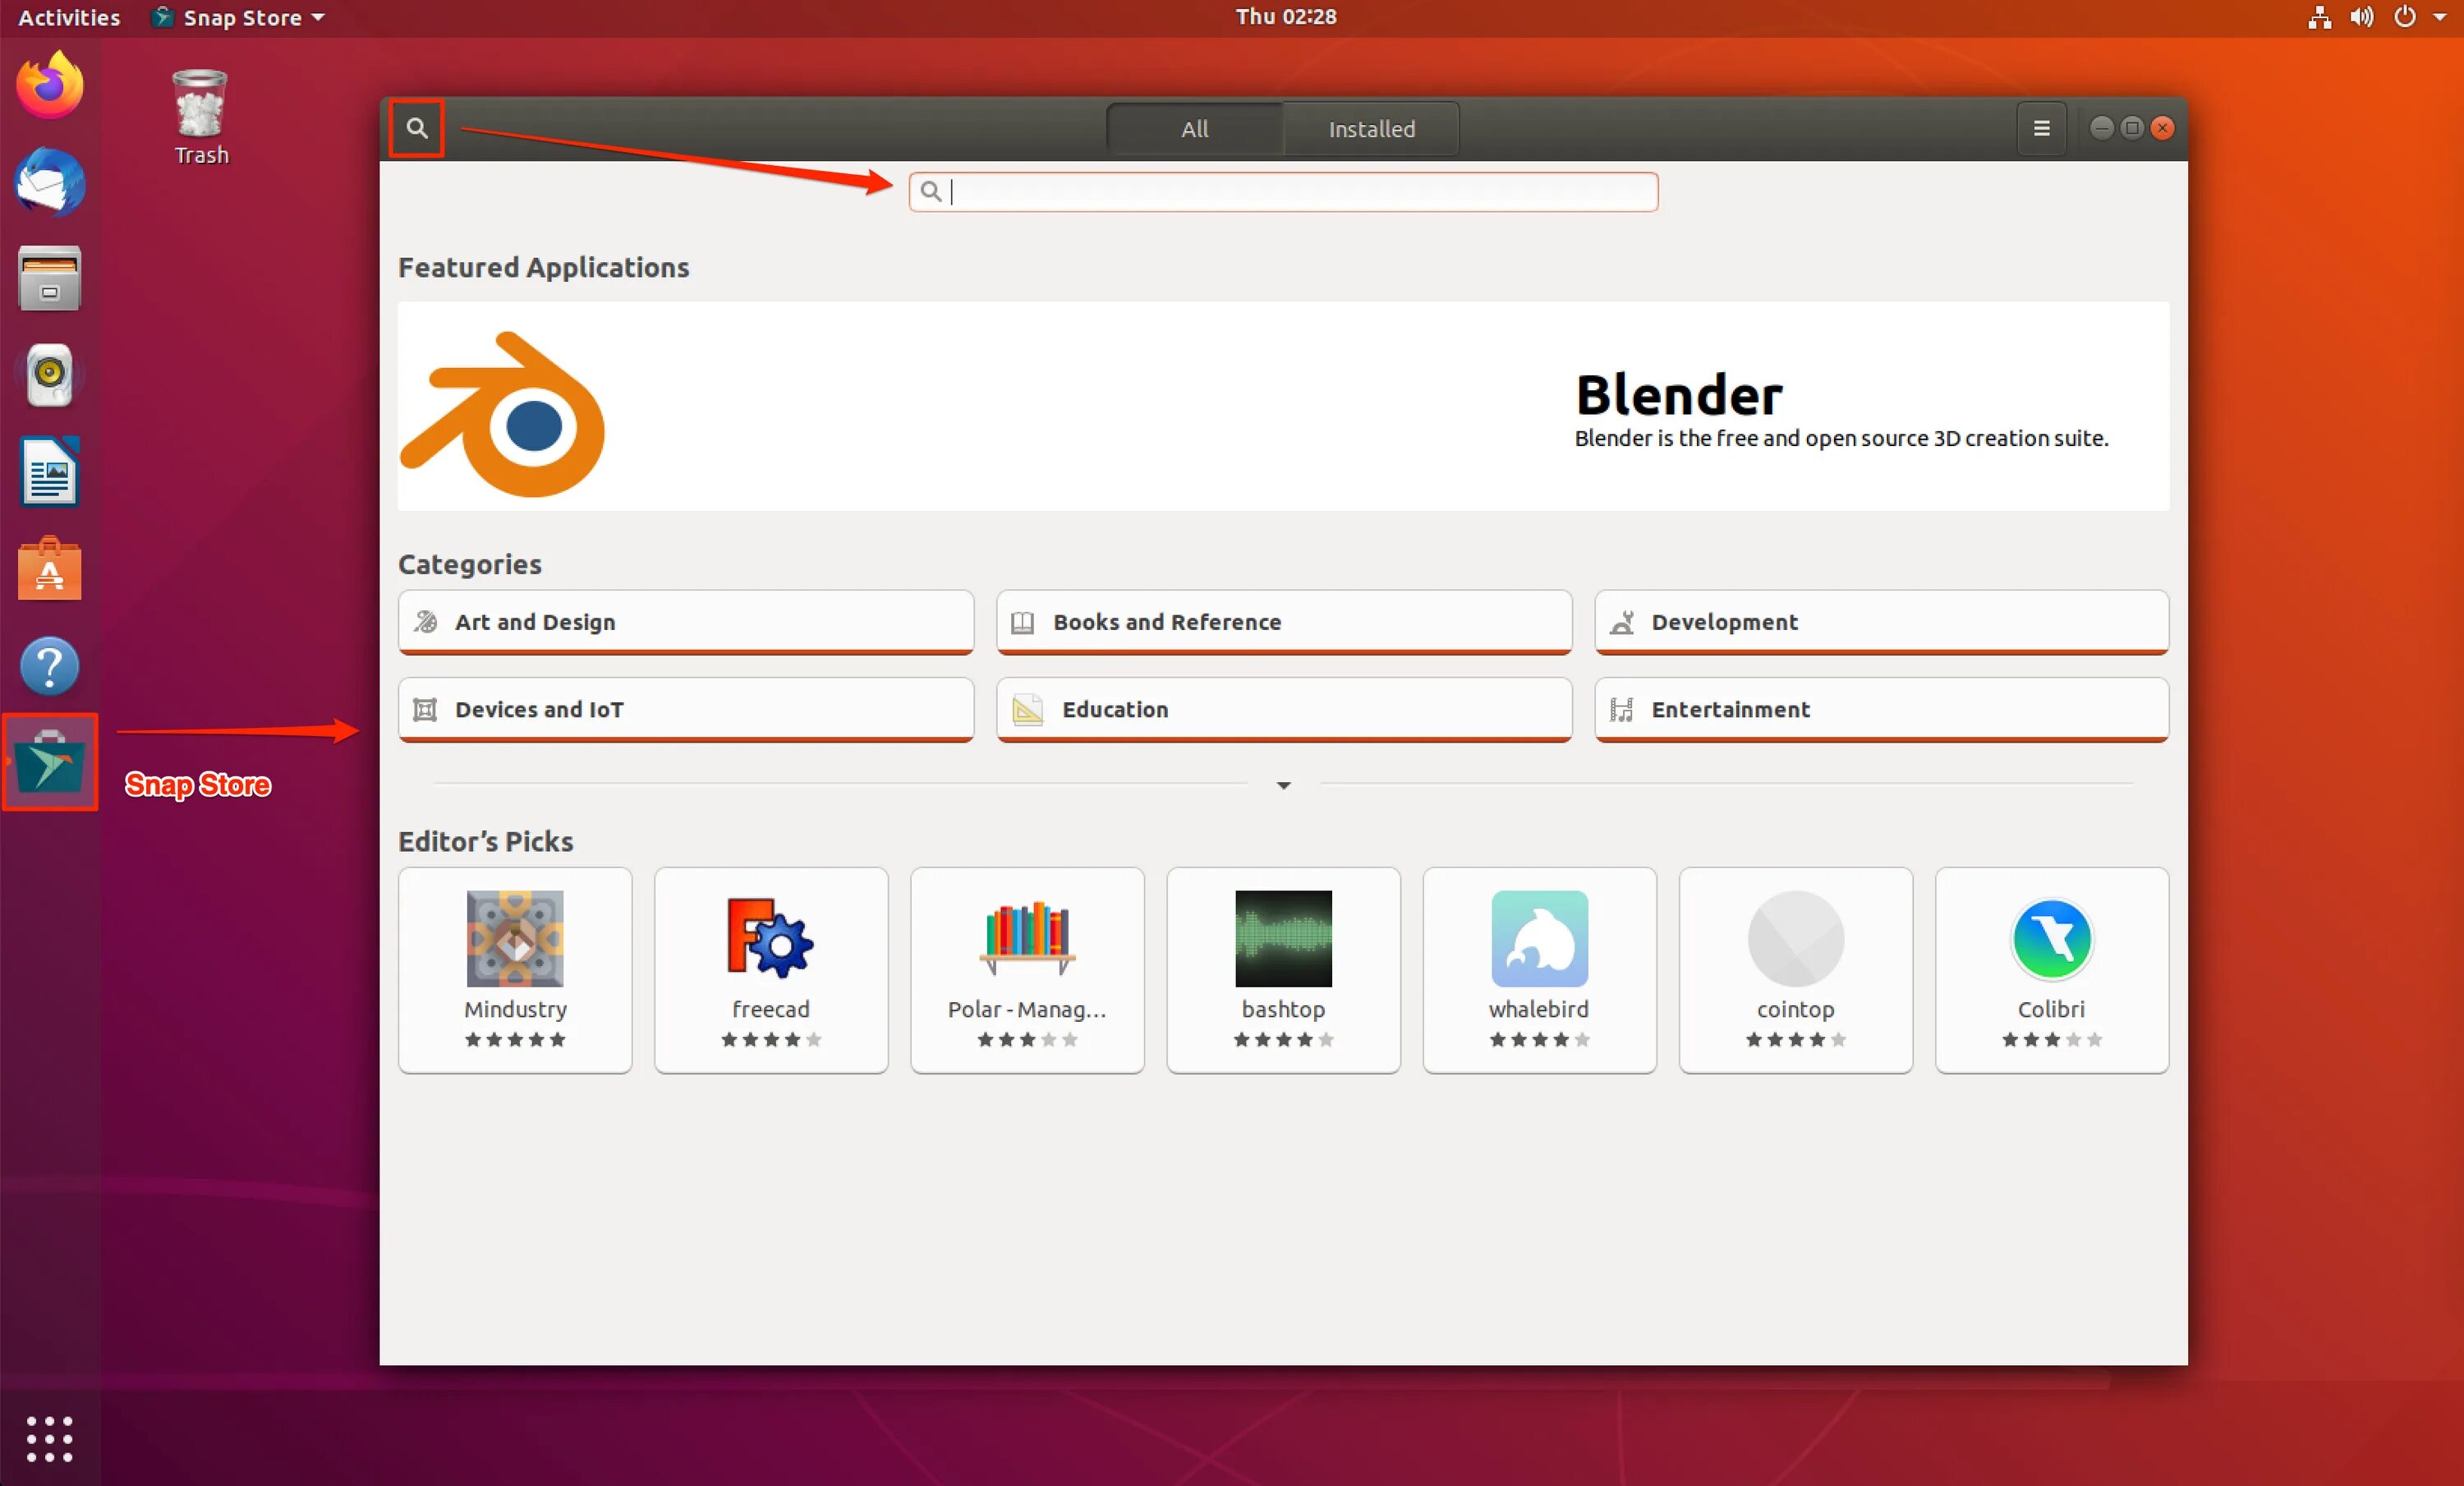Open the hamburger menu button
This screenshot has height=1486, width=2464.
2040,127
